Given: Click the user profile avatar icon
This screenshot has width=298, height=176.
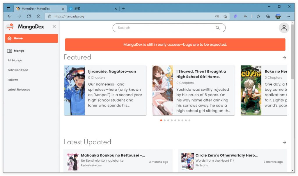Looking at the screenshot, I should 284,28.
